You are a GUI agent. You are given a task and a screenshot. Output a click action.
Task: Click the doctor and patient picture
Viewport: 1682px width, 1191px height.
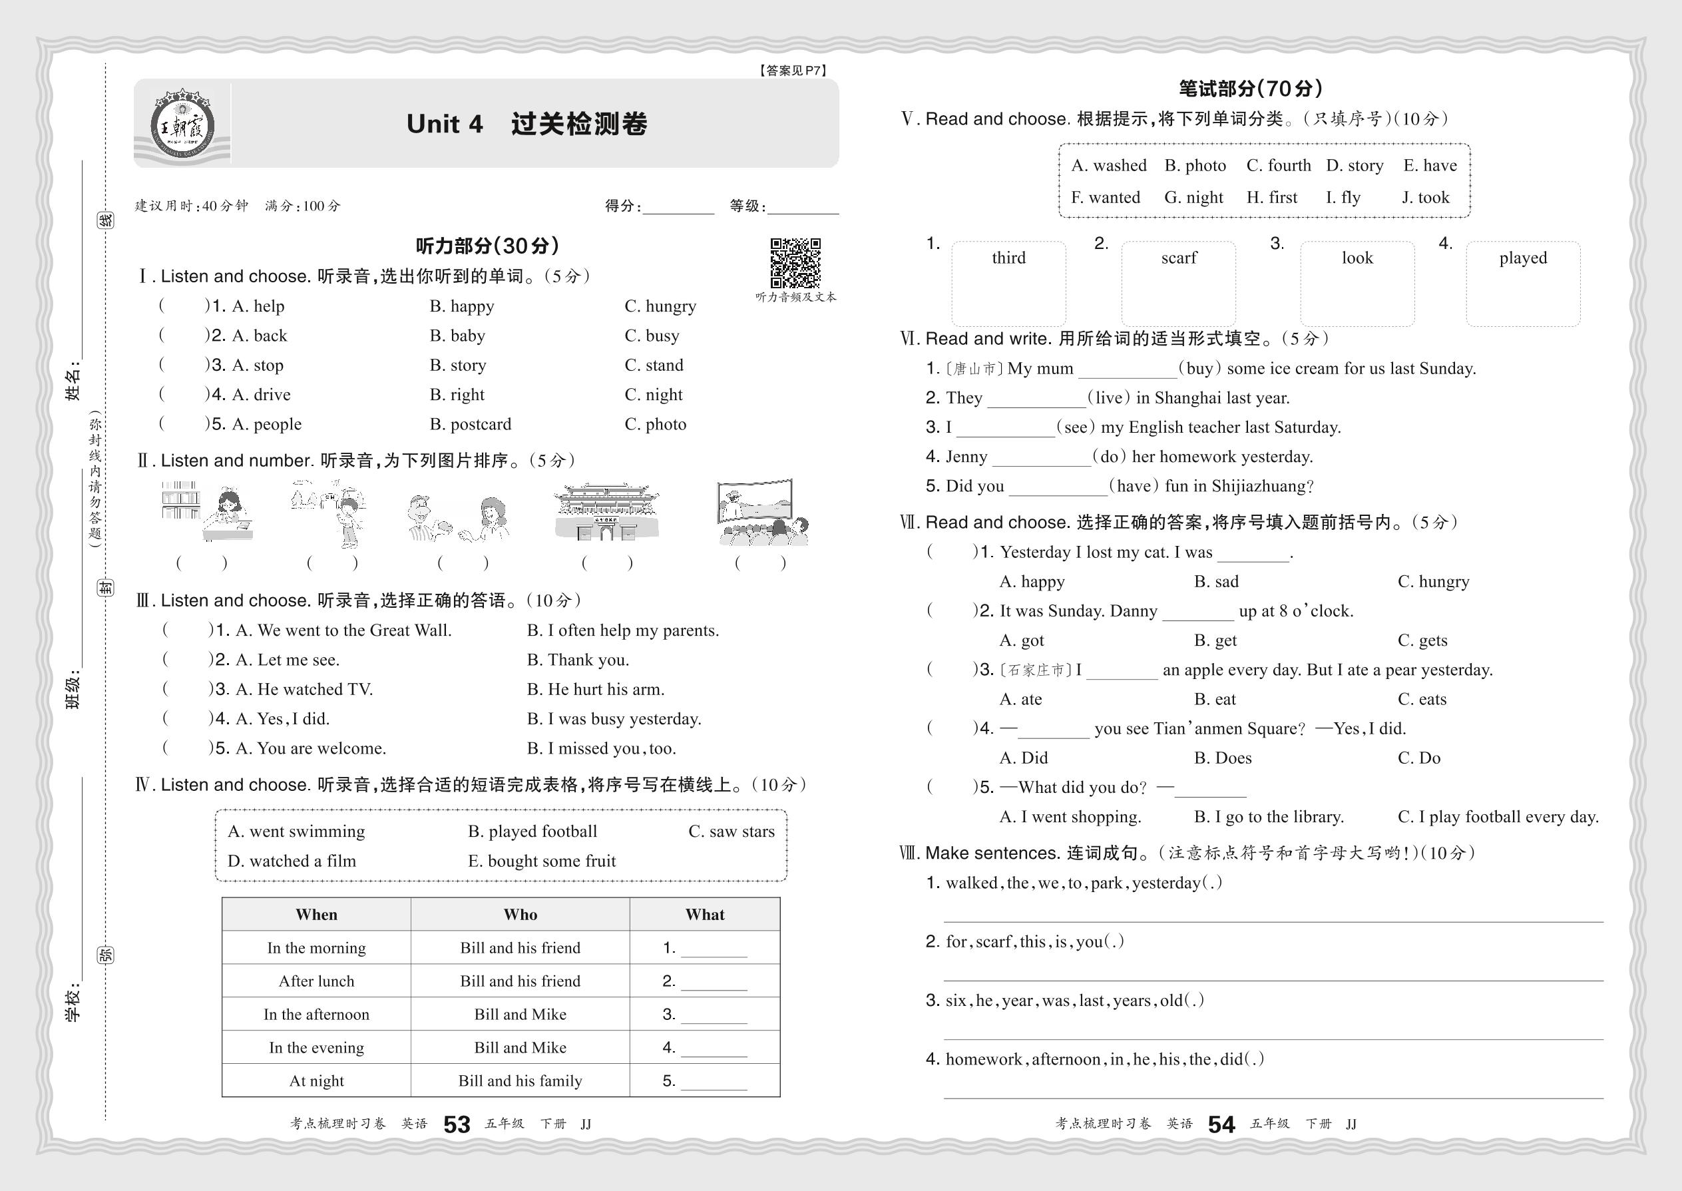pos(458,518)
